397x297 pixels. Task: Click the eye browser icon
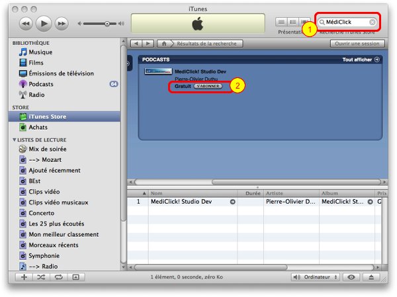(x=351, y=277)
